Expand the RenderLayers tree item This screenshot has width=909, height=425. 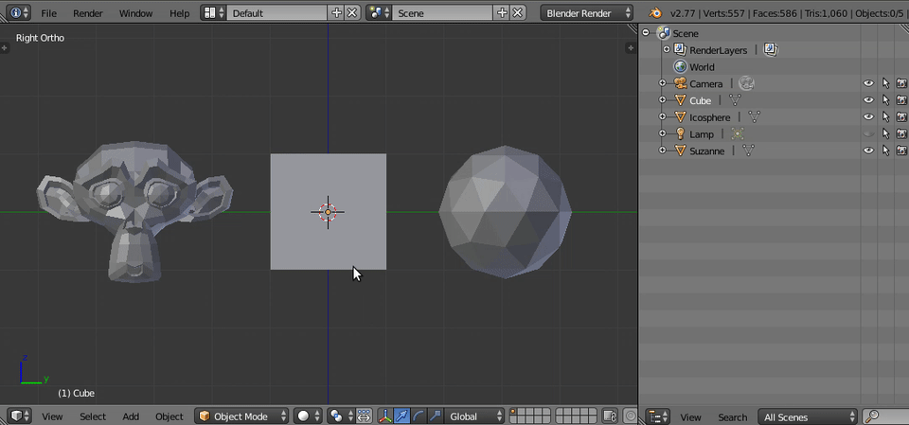[666, 50]
